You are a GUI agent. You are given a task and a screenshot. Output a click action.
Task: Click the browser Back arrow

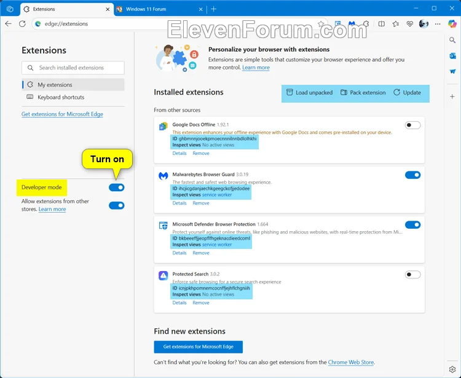pos(8,24)
